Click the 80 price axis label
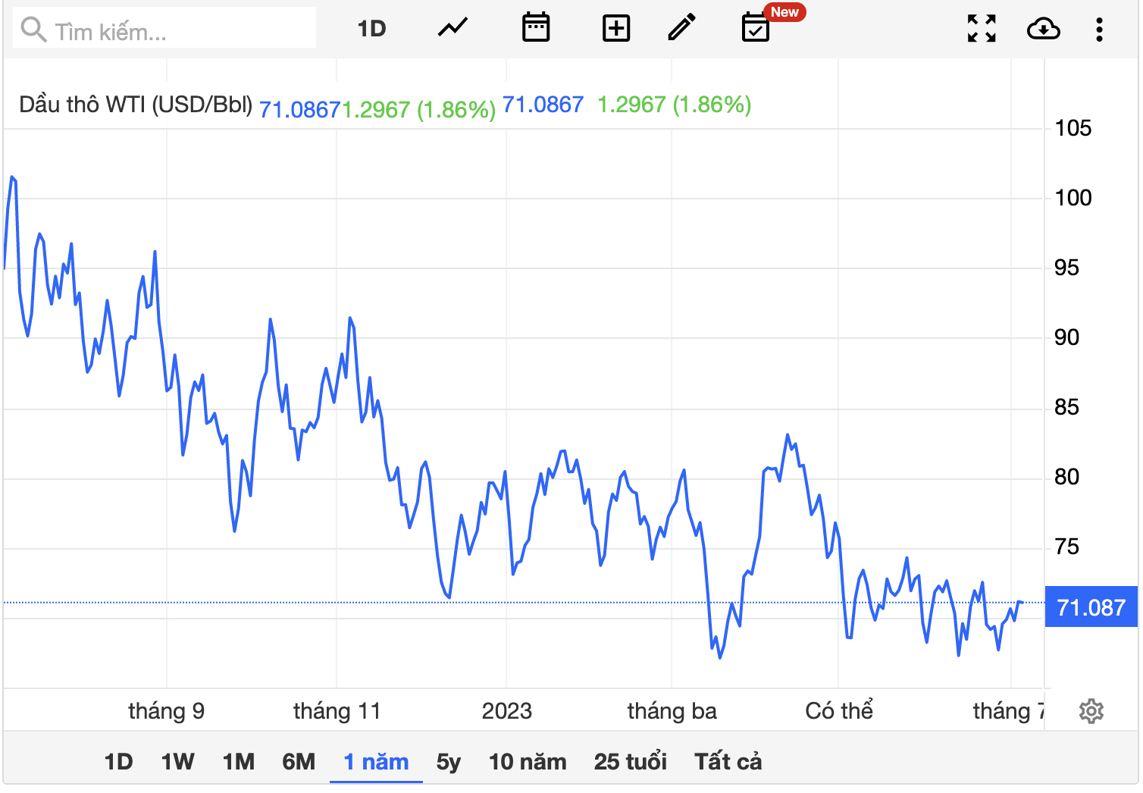1143x793 pixels. (x=1066, y=477)
